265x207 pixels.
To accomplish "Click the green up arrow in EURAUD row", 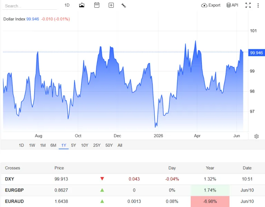I will point(102,201).
